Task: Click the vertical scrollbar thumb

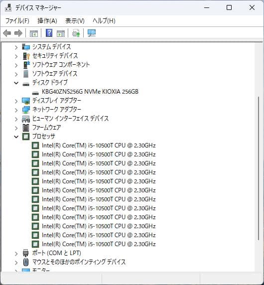Action: click(x=259, y=168)
